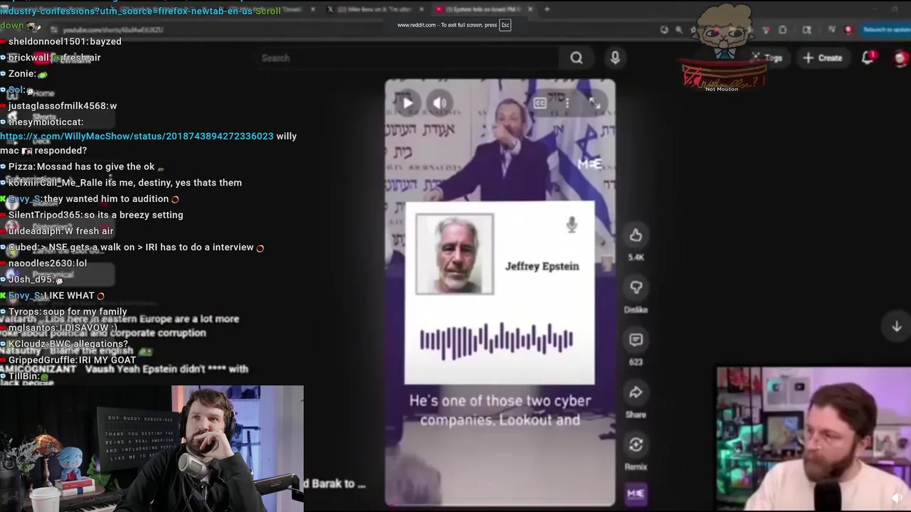Click the magnifier search button
The image size is (911, 512).
click(x=576, y=58)
